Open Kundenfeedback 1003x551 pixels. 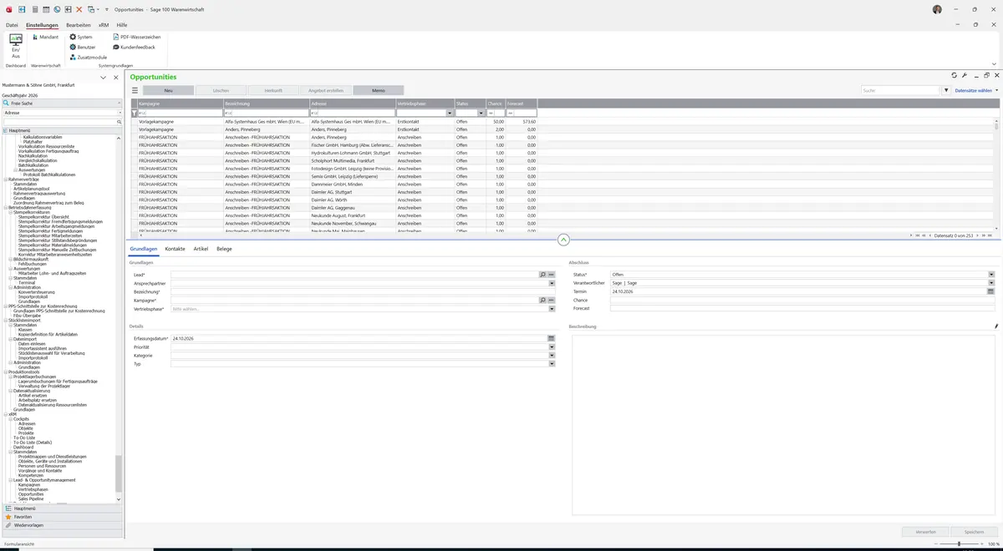click(134, 47)
